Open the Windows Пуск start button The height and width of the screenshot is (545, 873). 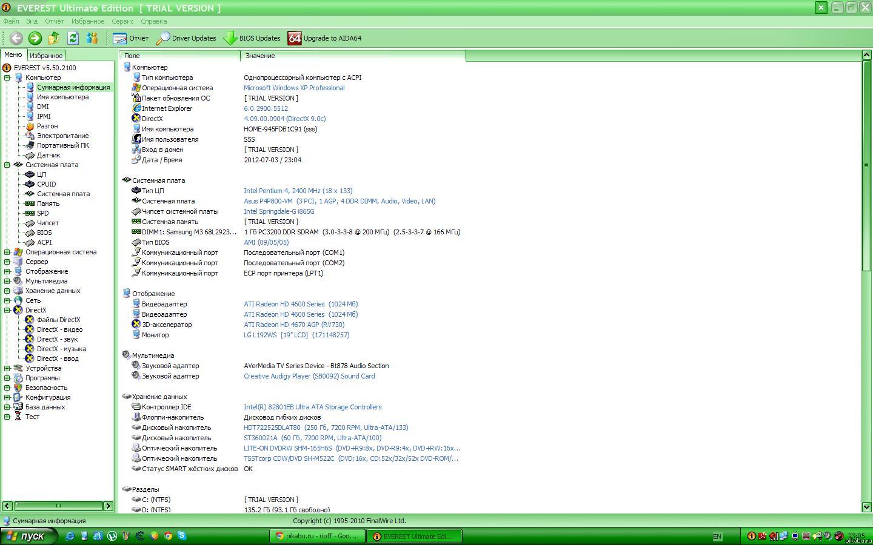(x=28, y=536)
